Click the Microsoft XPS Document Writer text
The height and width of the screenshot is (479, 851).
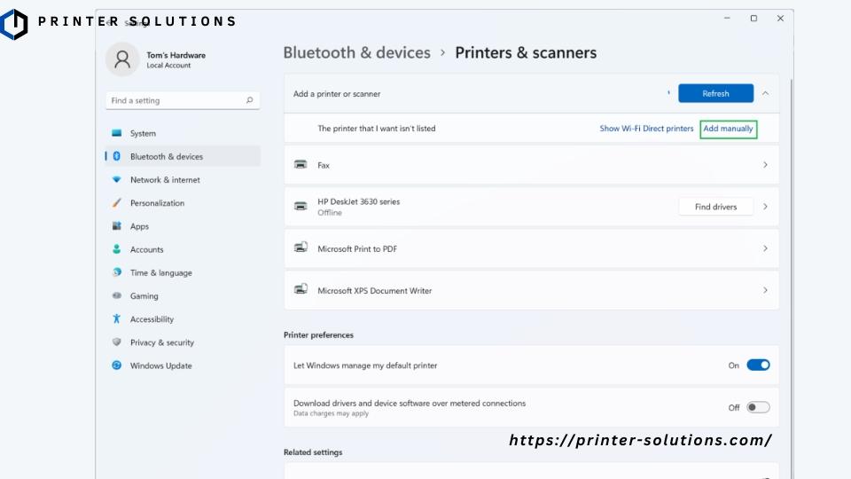(374, 291)
